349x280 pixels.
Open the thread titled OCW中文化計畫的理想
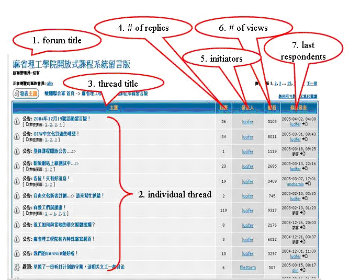click(x=56, y=134)
